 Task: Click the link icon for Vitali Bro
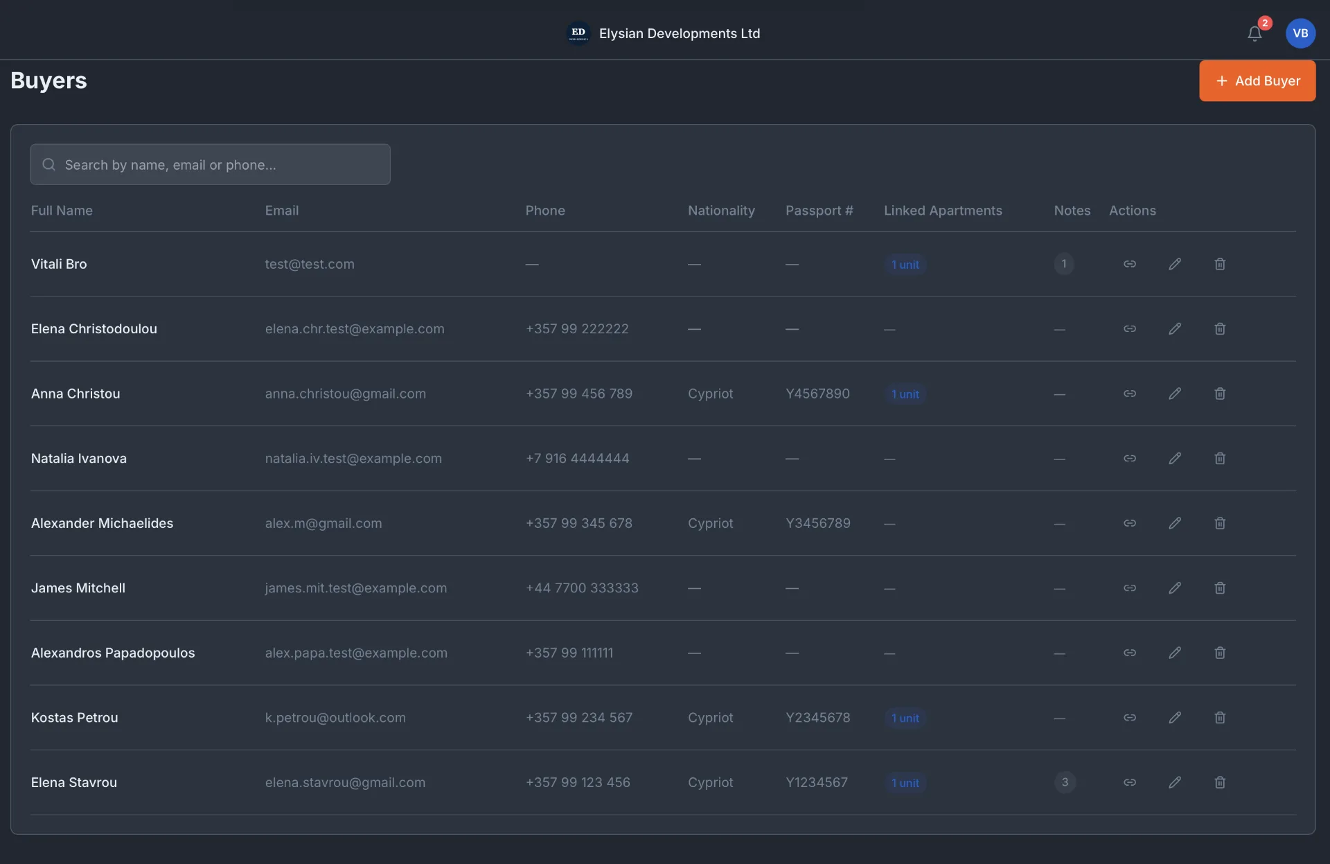coord(1130,264)
